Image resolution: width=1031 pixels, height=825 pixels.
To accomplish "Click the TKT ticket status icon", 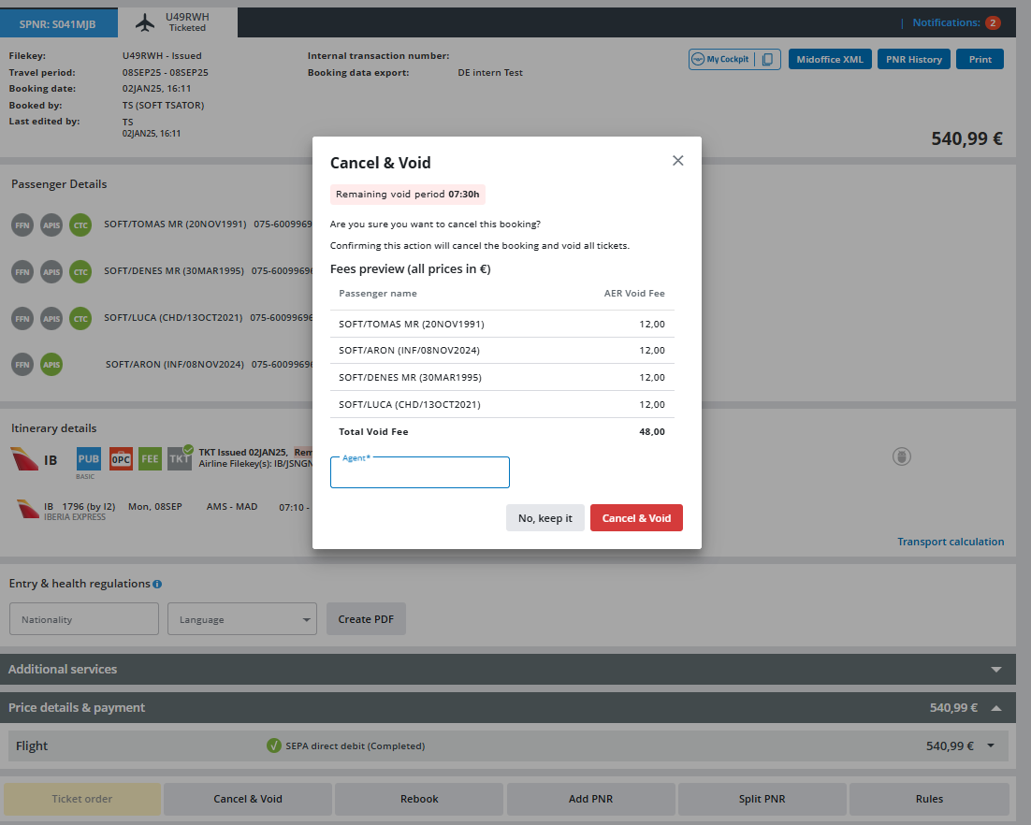I will [x=180, y=458].
